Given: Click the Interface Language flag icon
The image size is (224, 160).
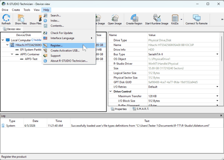Looking at the screenshot, I should pos(45,38).
